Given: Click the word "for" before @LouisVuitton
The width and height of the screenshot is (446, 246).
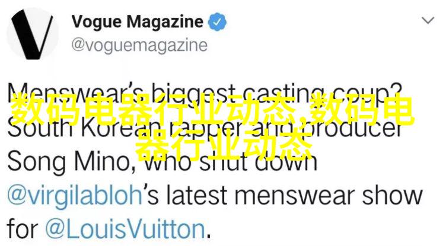Looking at the screenshot, I should [23, 229].
